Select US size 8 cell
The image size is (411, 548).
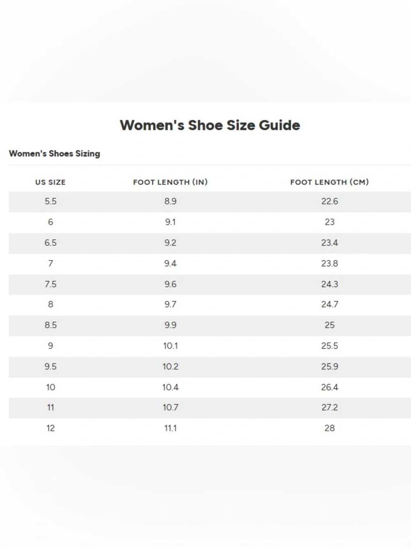tap(51, 304)
